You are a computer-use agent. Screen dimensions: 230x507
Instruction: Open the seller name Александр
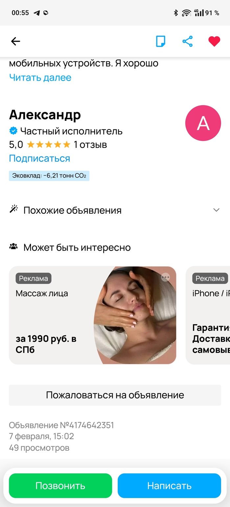[45, 115]
